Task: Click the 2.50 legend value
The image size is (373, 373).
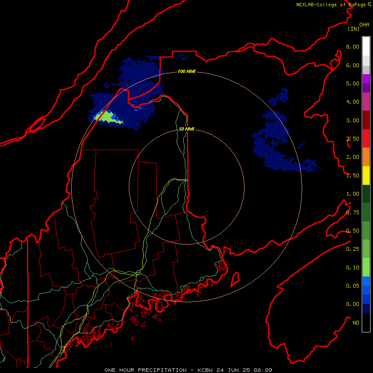Action: (353, 139)
